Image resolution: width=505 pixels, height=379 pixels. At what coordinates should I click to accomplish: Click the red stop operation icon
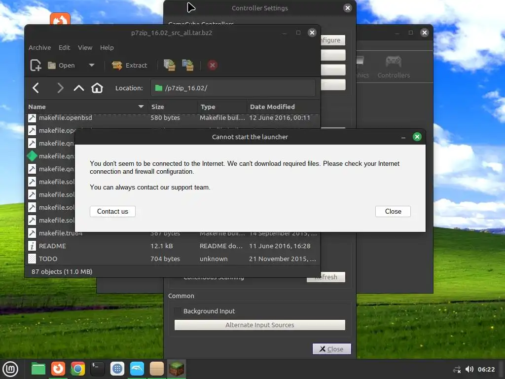pyautogui.click(x=212, y=66)
